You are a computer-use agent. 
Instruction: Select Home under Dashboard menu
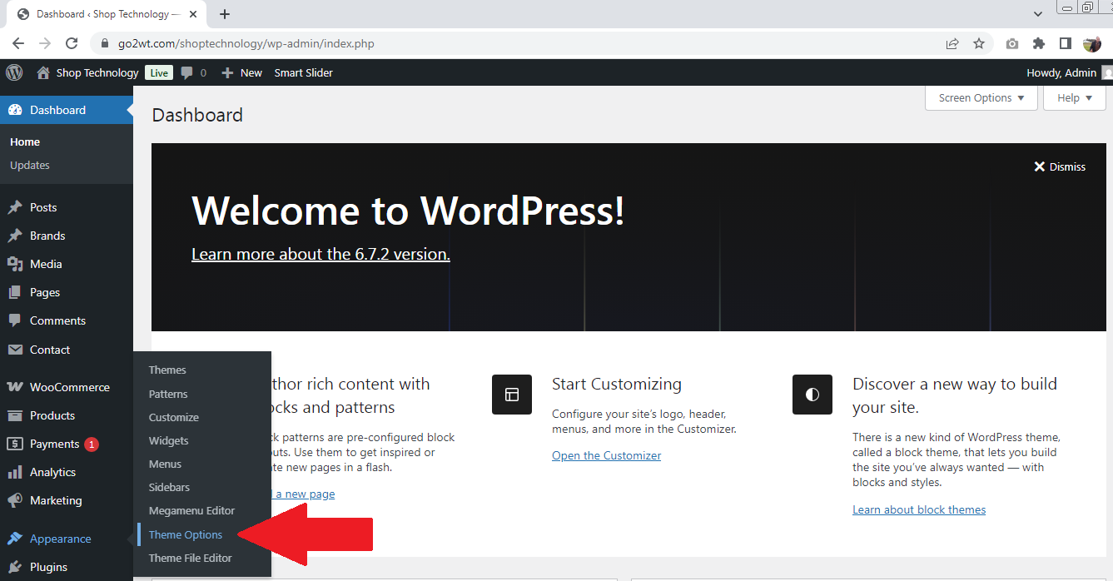tap(25, 142)
